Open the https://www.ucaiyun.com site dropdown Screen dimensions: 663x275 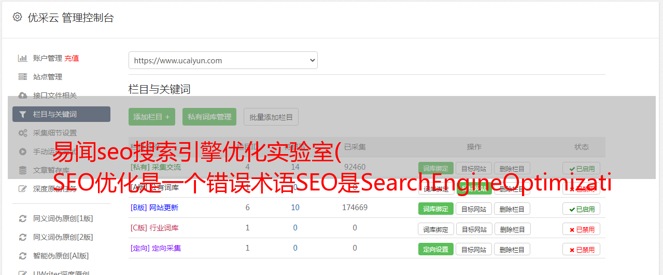[x=223, y=60]
